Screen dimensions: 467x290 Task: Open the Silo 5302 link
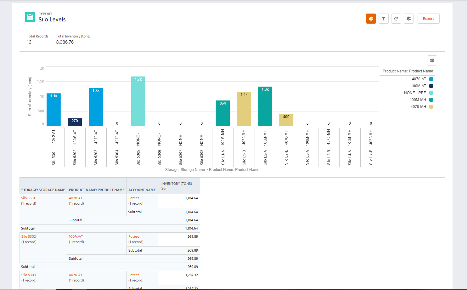(28, 236)
